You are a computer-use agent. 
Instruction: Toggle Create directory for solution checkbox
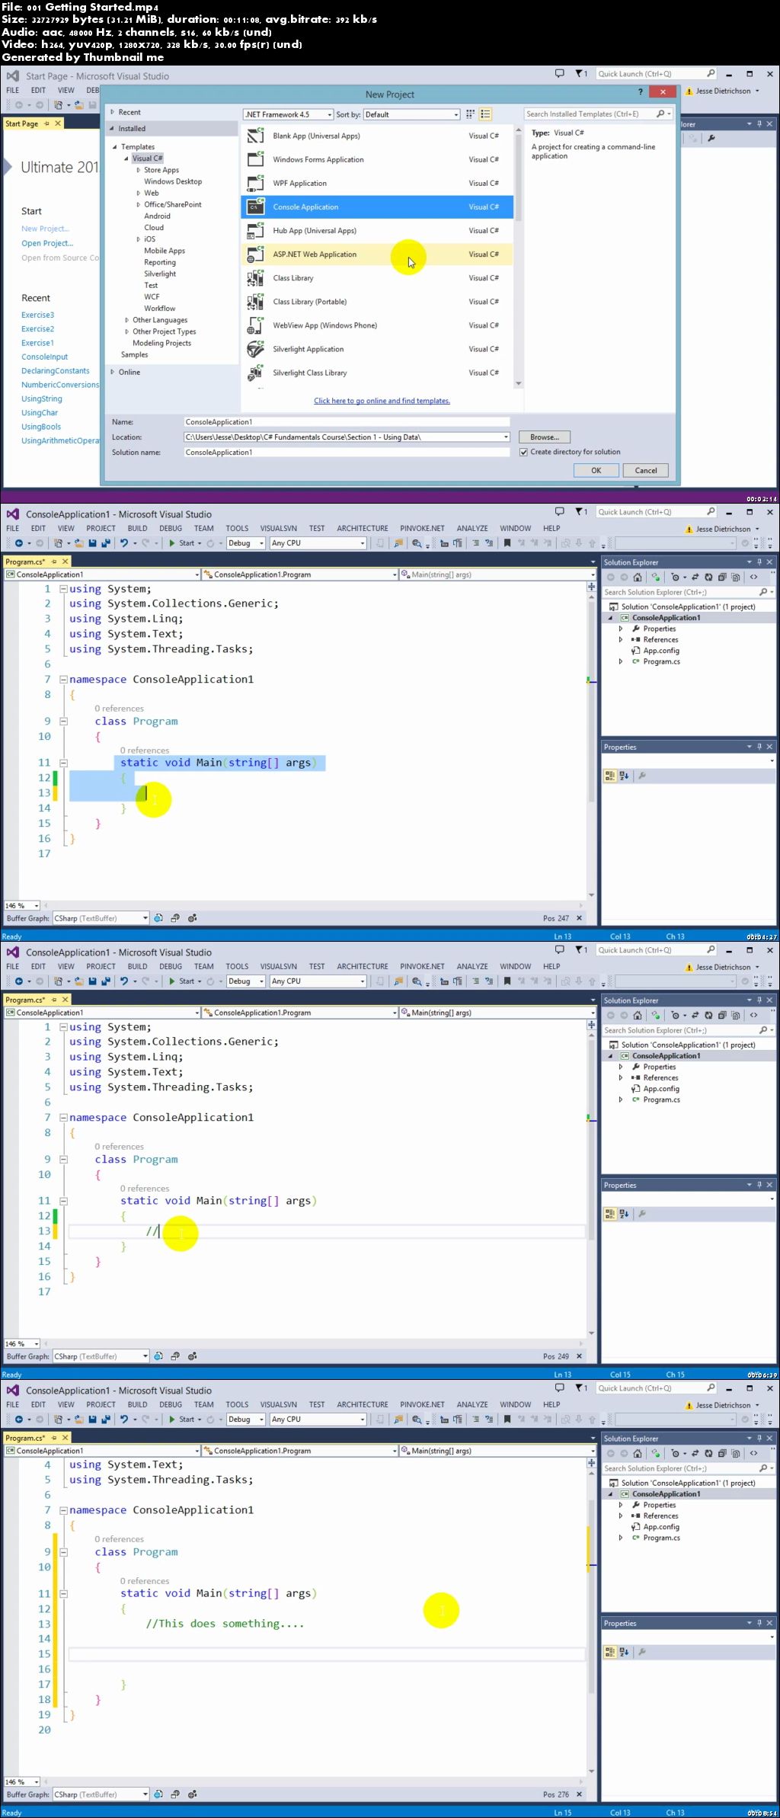(x=523, y=452)
